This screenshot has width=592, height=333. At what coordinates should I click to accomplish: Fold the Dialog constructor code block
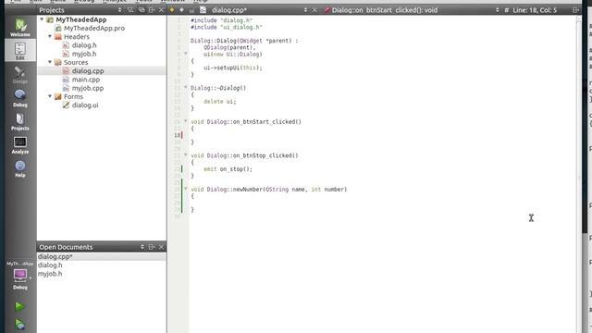tap(185, 54)
